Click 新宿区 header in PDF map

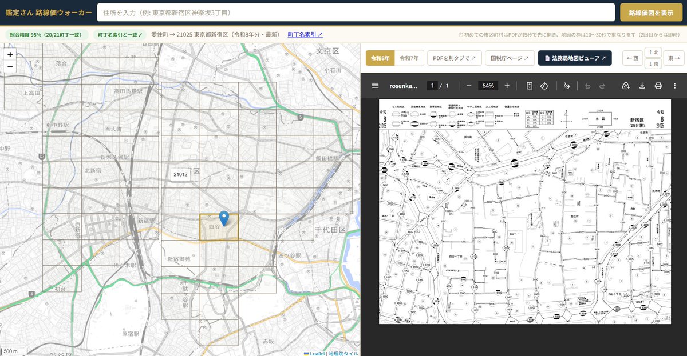(637, 119)
